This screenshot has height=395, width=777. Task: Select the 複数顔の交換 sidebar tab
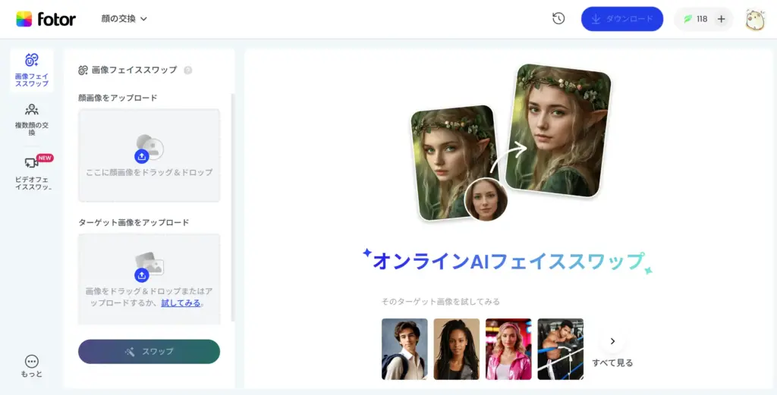pos(32,119)
